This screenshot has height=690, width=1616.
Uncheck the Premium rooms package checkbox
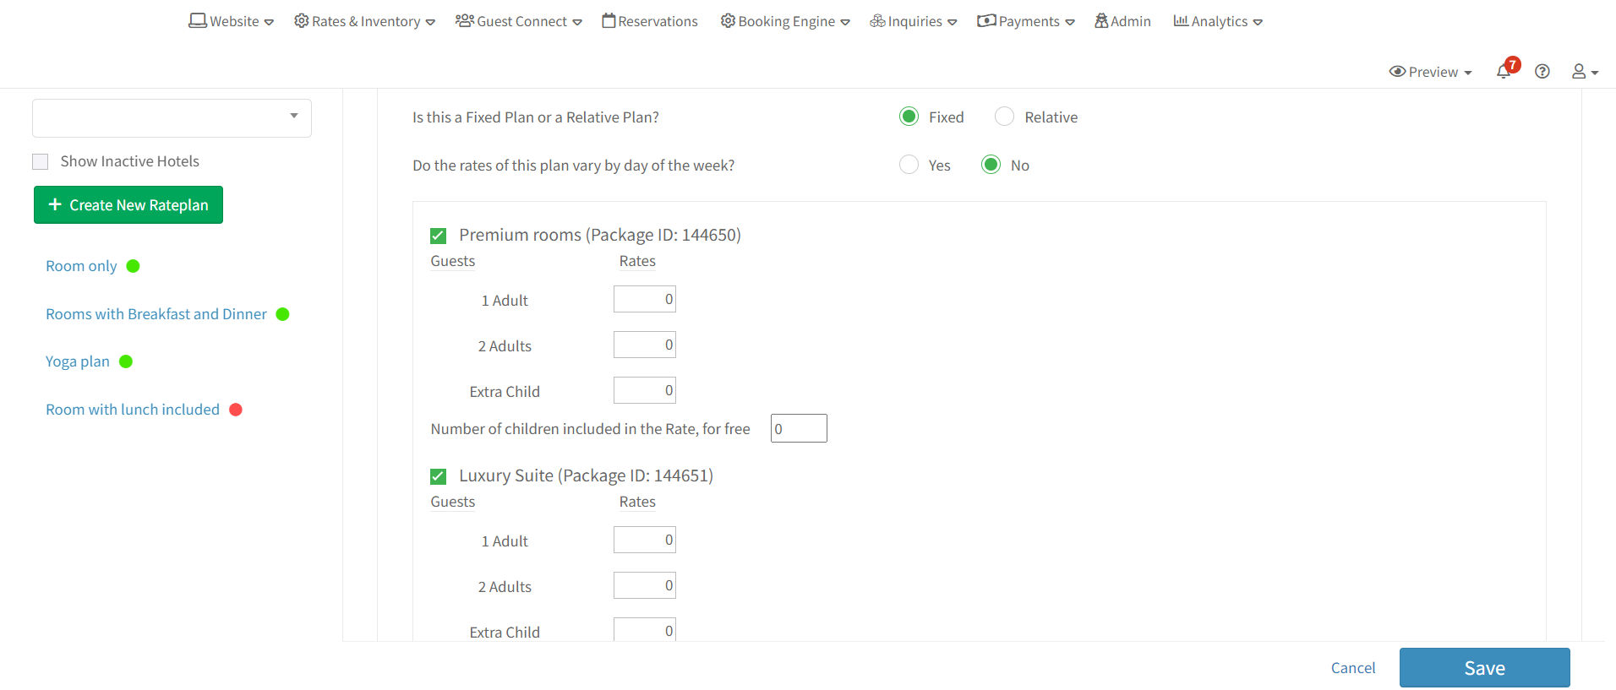coord(438,236)
